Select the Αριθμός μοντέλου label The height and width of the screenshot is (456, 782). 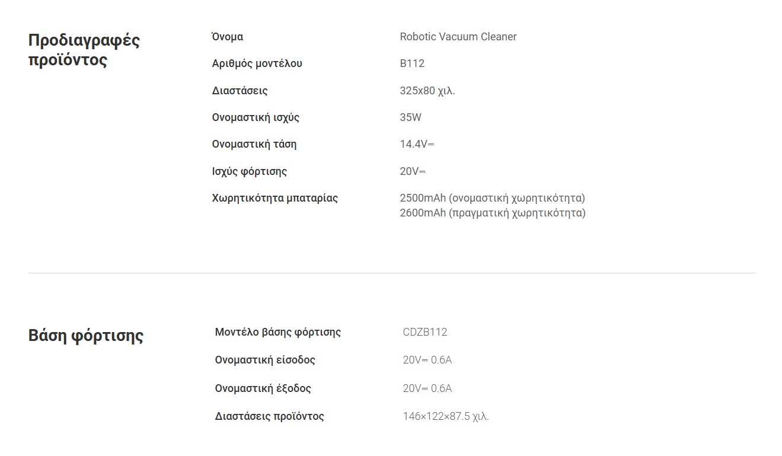click(257, 63)
